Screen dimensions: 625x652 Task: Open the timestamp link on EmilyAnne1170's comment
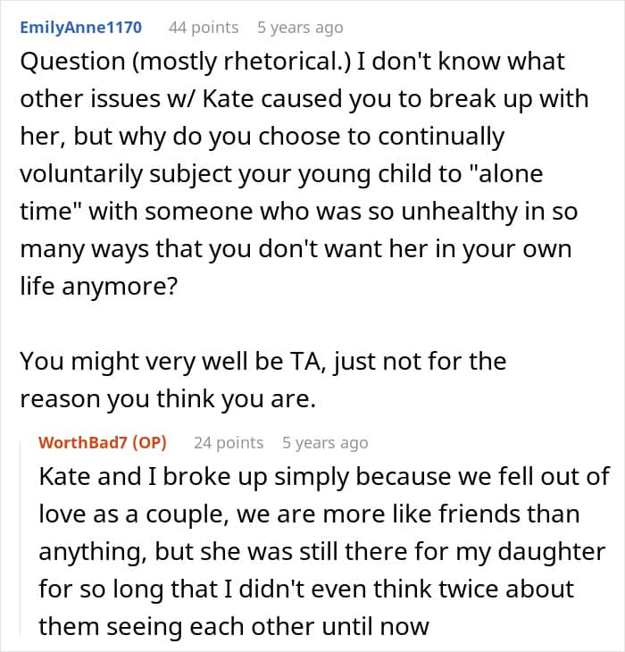(x=300, y=28)
